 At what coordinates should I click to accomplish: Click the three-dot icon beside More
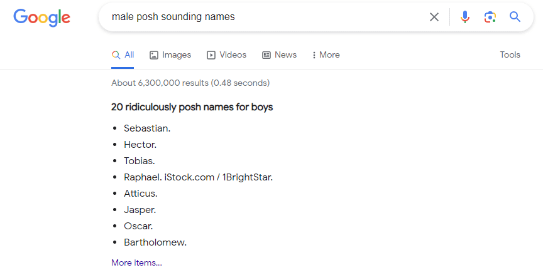314,55
